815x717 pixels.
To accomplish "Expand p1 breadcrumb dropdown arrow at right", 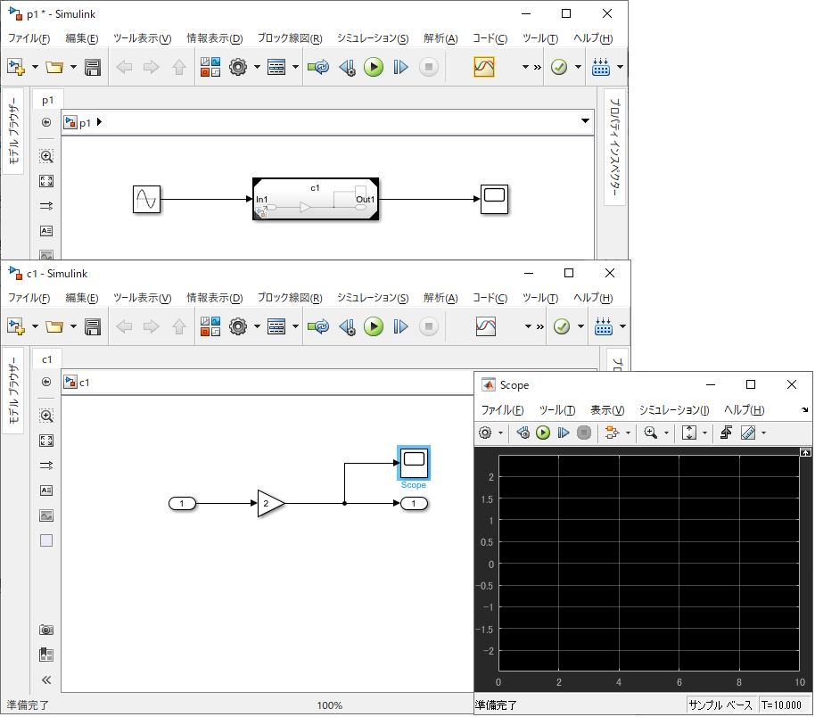I will click(x=585, y=120).
